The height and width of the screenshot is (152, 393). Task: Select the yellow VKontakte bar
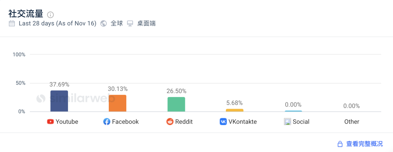pyautogui.click(x=235, y=110)
